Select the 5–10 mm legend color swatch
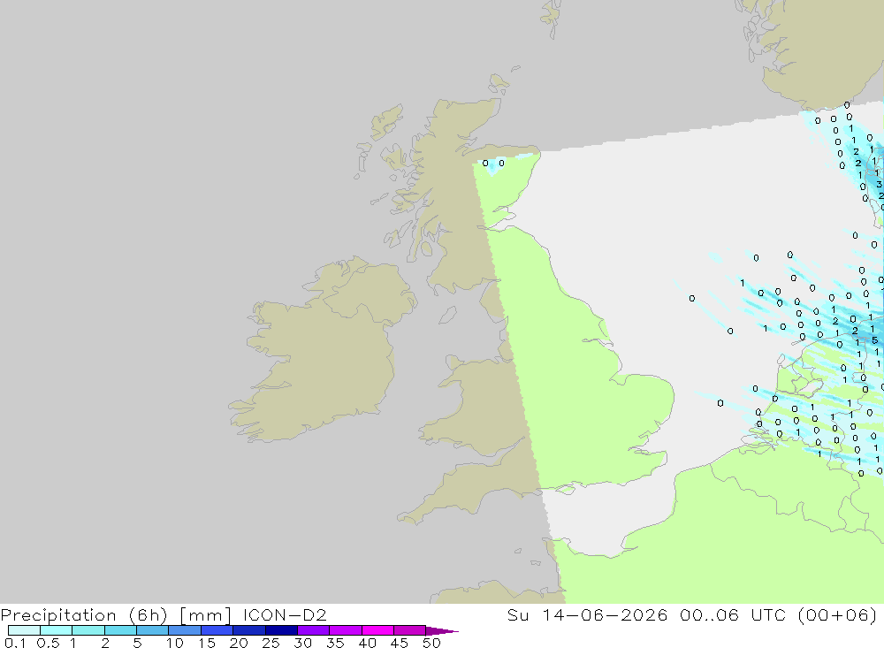The width and height of the screenshot is (884, 648). pos(153,630)
